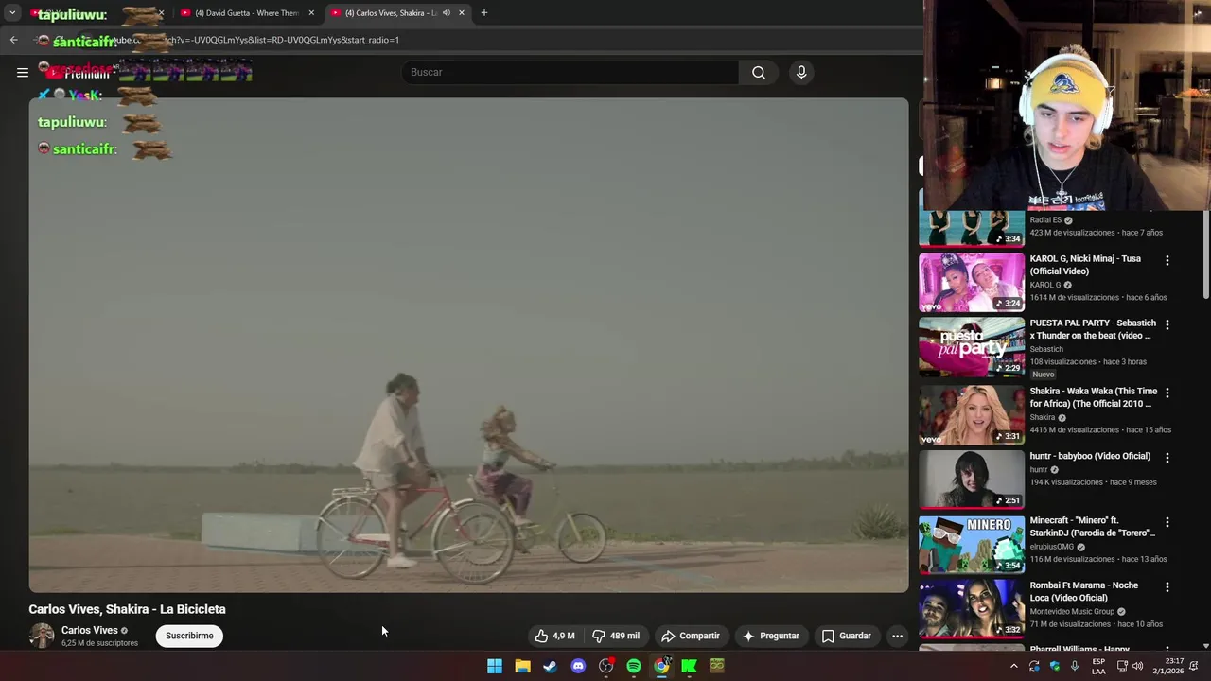Click 'Montevideo Music Group' channel text
1211x681 pixels.
[x=1073, y=612]
